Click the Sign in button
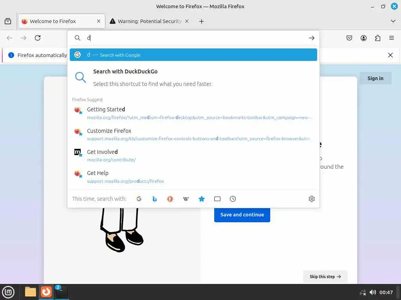The image size is (401, 300). (376, 78)
